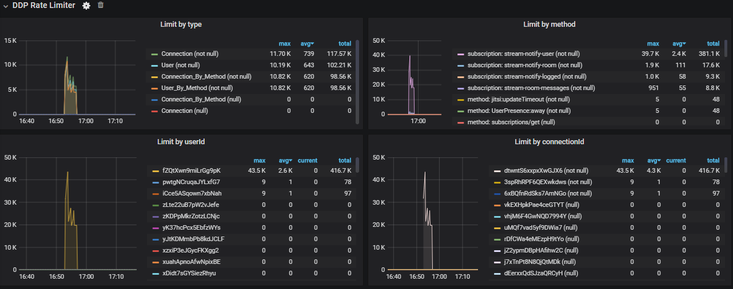733x289 pixels.
Task: Click color swatch for Connection (not null)
Action: [x=154, y=54]
